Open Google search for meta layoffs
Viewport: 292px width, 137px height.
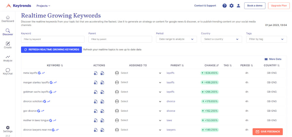point(39,73)
